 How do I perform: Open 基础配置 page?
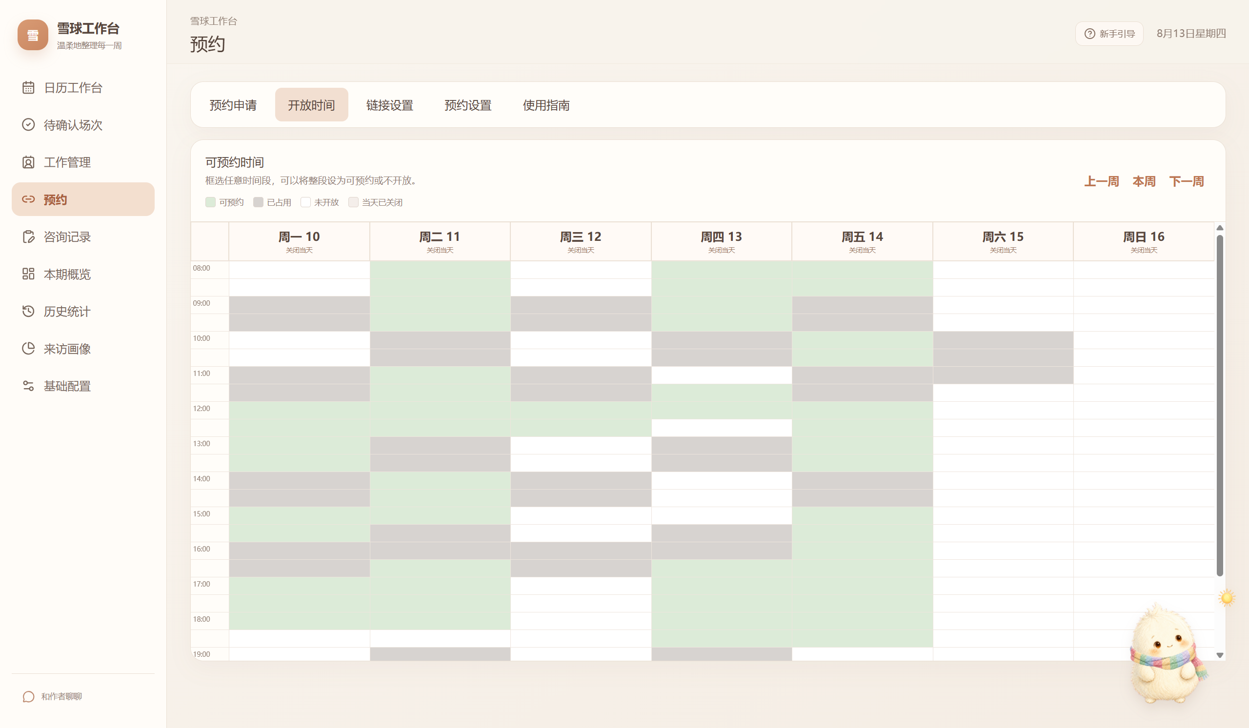pyautogui.click(x=83, y=386)
